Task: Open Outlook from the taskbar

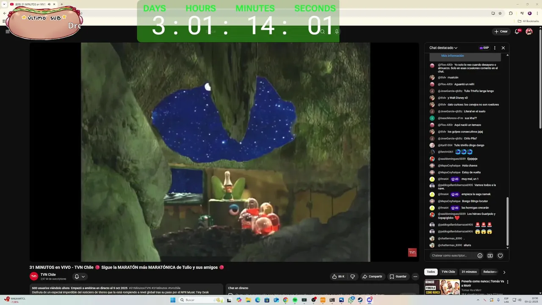Action: [276, 300]
